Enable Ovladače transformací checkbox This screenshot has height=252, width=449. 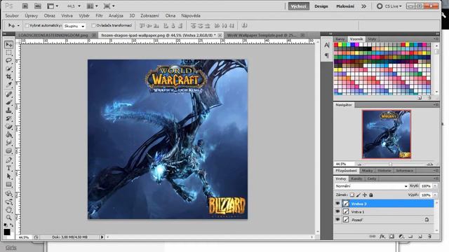[x=93, y=26]
